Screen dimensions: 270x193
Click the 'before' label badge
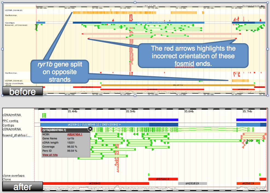point(22,91)
